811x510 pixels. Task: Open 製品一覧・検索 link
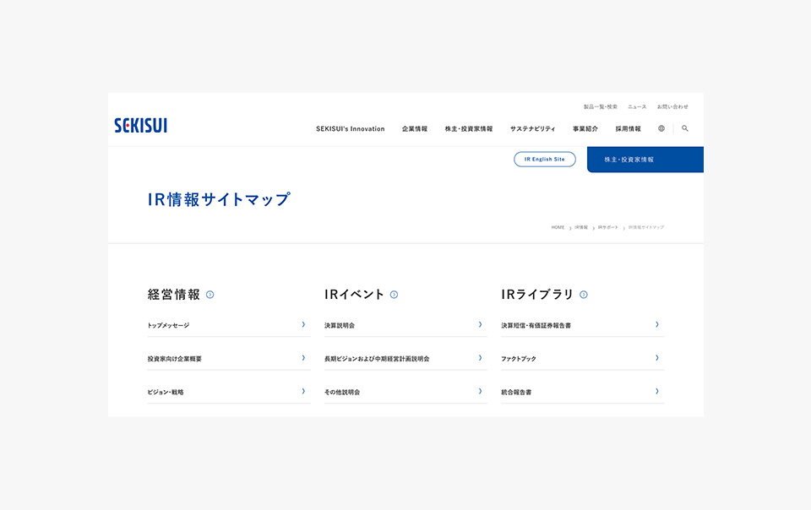coord(601,107)
